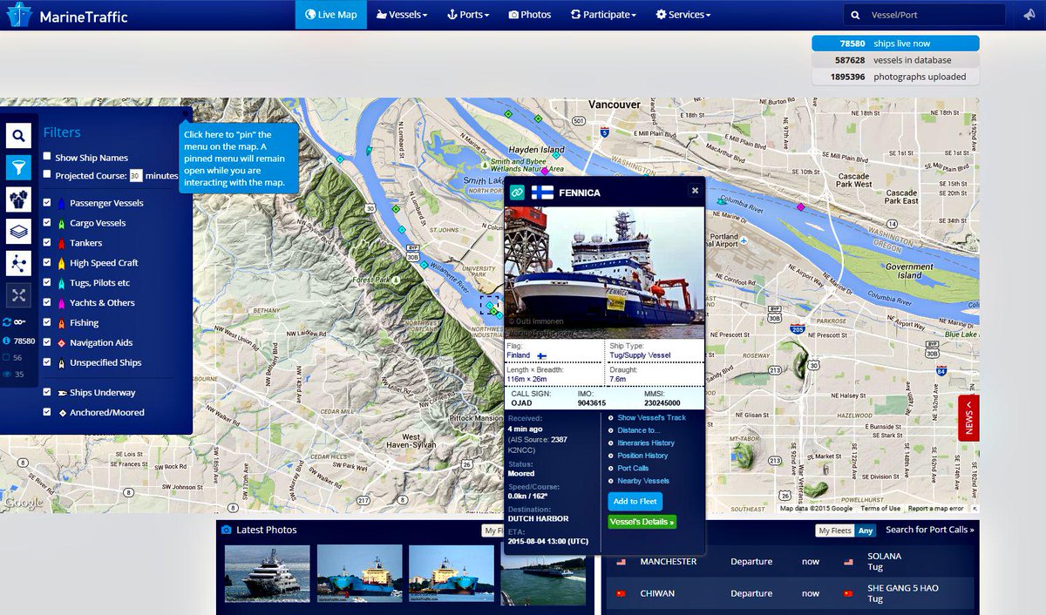The height and width of the screenshot is (615, 1046).
Task: Toggle Anchored/Moored checkbox
Action: point(47,412)
